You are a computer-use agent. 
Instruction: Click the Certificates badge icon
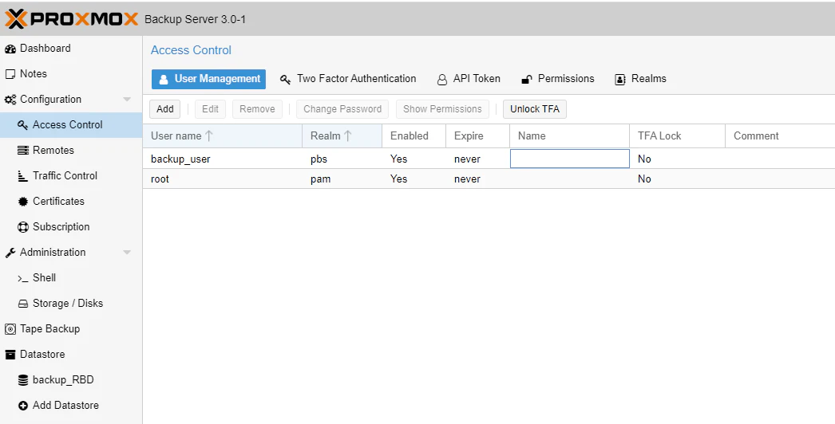(23, 202)
